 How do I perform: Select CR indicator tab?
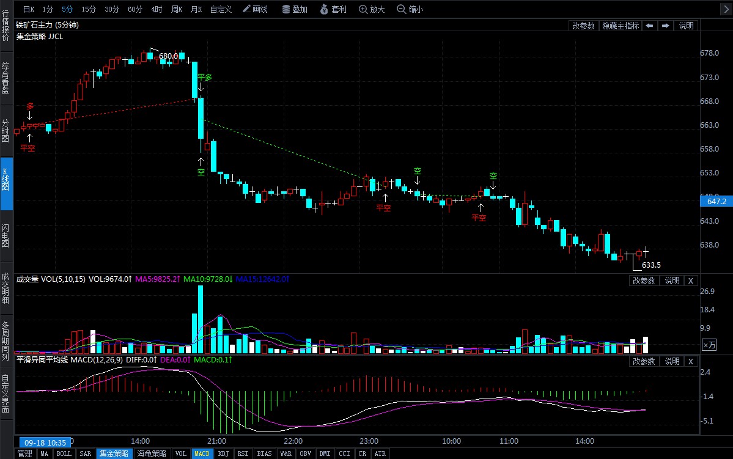pyautogui.click(x=363, y=454)
